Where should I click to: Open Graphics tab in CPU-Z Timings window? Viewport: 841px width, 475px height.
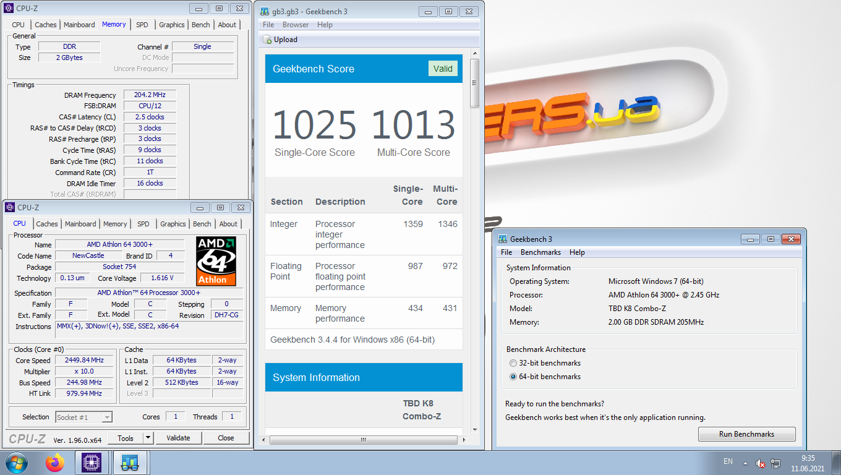click(172, 25)
